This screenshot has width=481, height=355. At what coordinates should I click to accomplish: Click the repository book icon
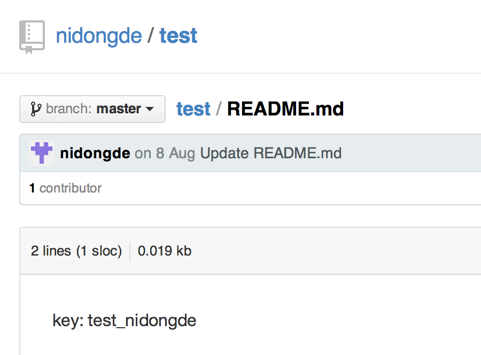[32, 37]
